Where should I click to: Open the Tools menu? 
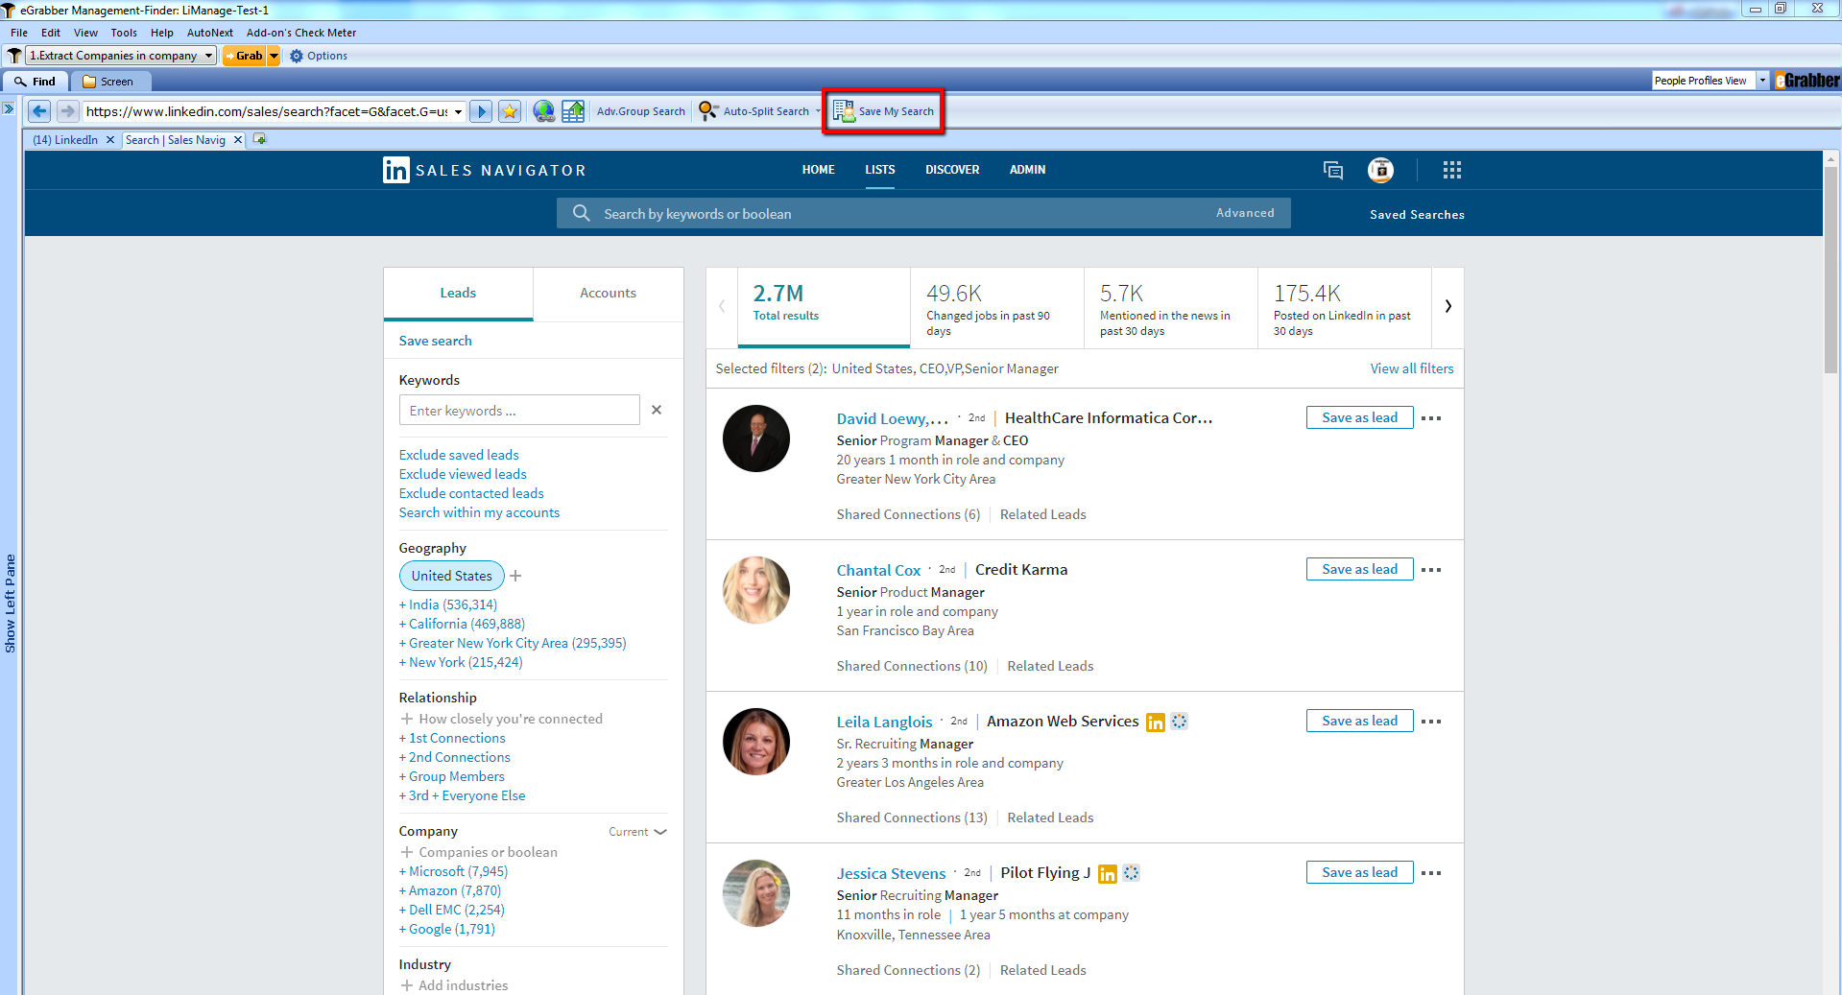(124, 33)
